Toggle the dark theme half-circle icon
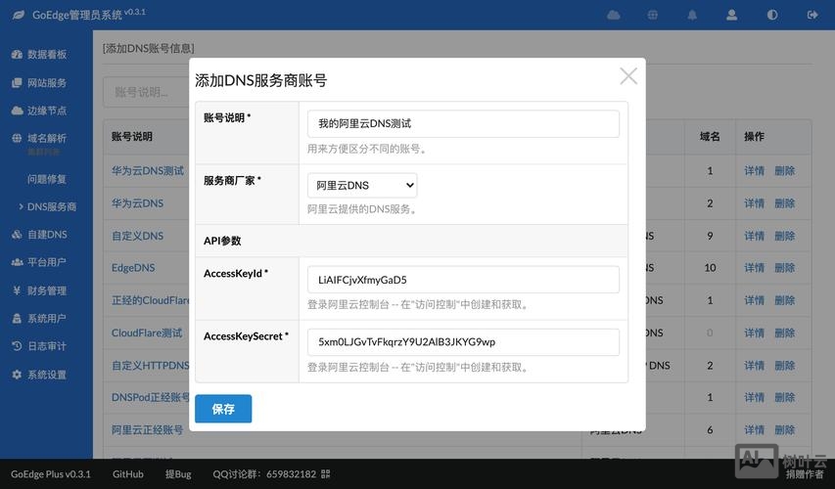This screenshot has height=489, width=835. 772,15
